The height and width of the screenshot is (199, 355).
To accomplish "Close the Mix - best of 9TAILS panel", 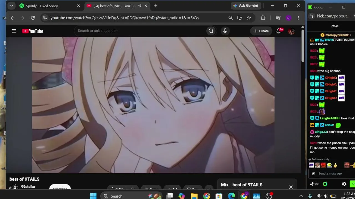I will pyautogui.click(x=291, y=187).
